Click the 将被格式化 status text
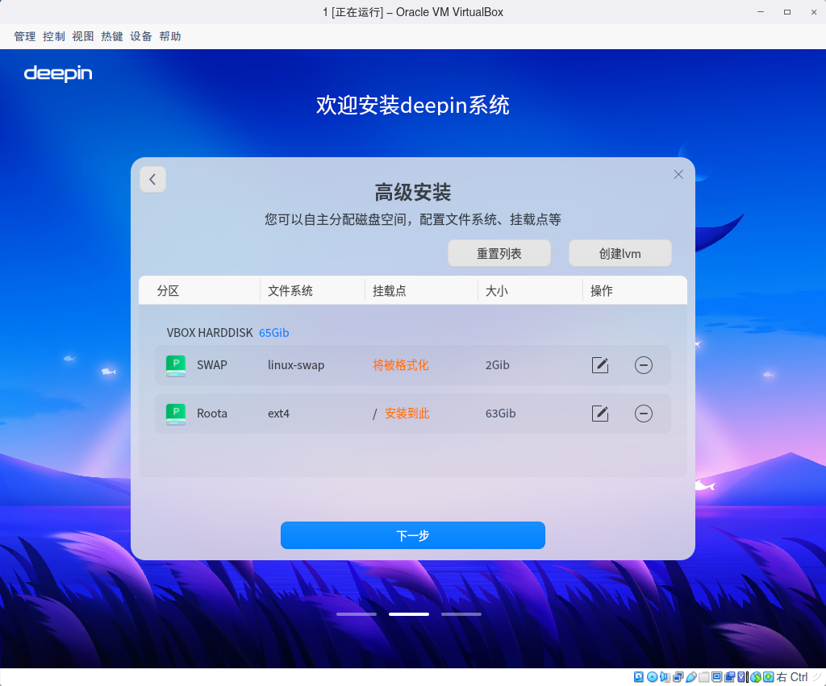 pyautogui.click(x=400, y=365)
